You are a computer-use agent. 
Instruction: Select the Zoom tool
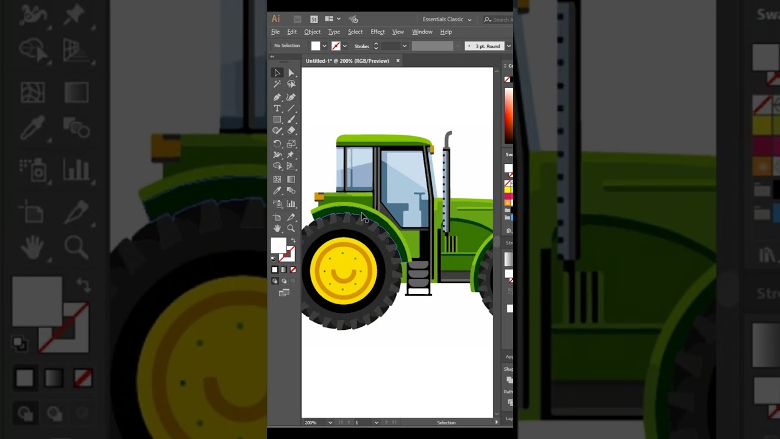click(291, 229)
